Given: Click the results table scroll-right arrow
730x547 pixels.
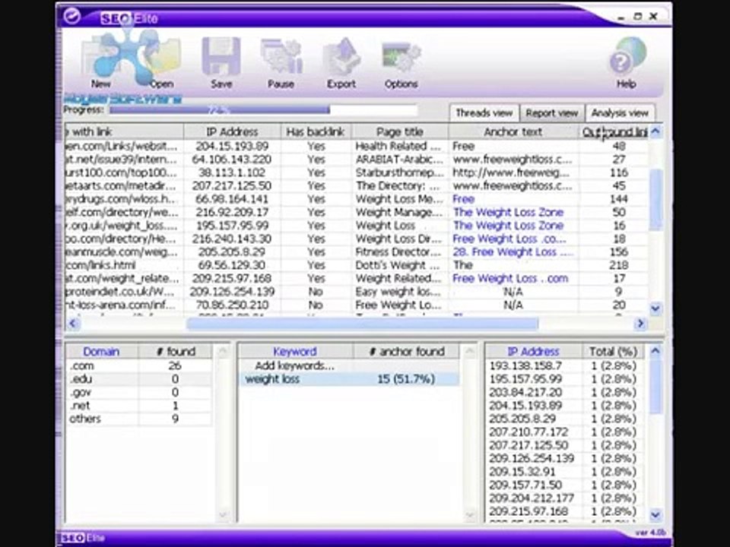Looking at the screenshot, I should (640, 324).
